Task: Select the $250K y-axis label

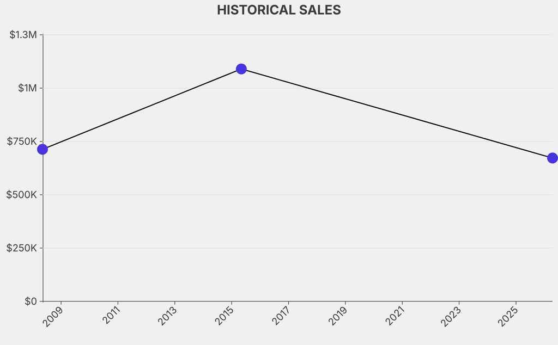Action: tap(22, 248)
